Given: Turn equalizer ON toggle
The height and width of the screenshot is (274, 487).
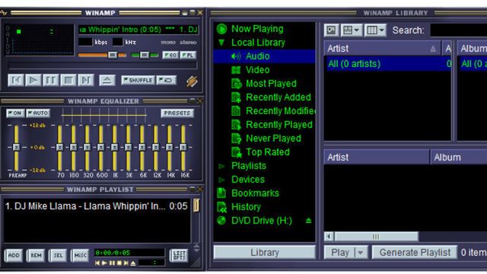Looking at the screenshot, I should coord(15,113).
